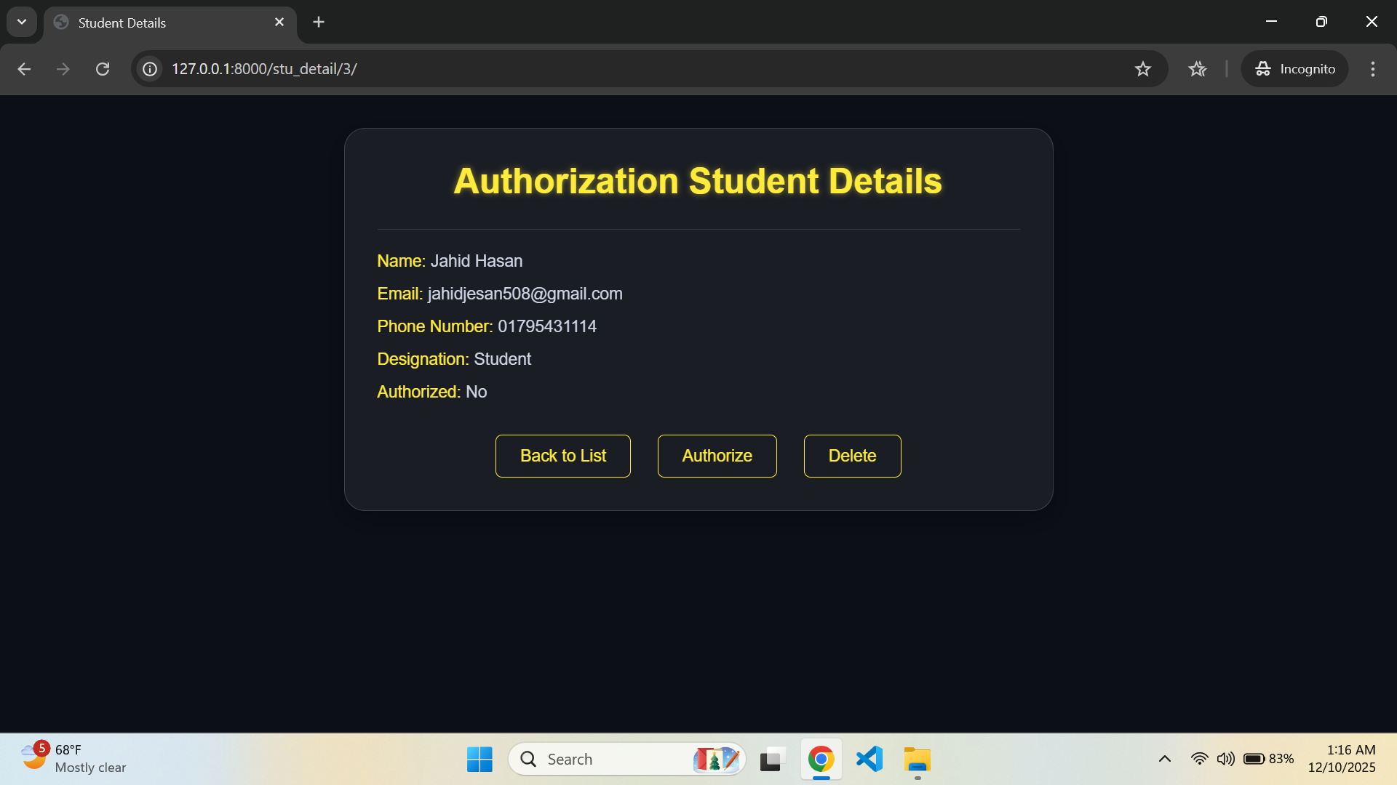Open a new browser tab

[x=319, y=23]
